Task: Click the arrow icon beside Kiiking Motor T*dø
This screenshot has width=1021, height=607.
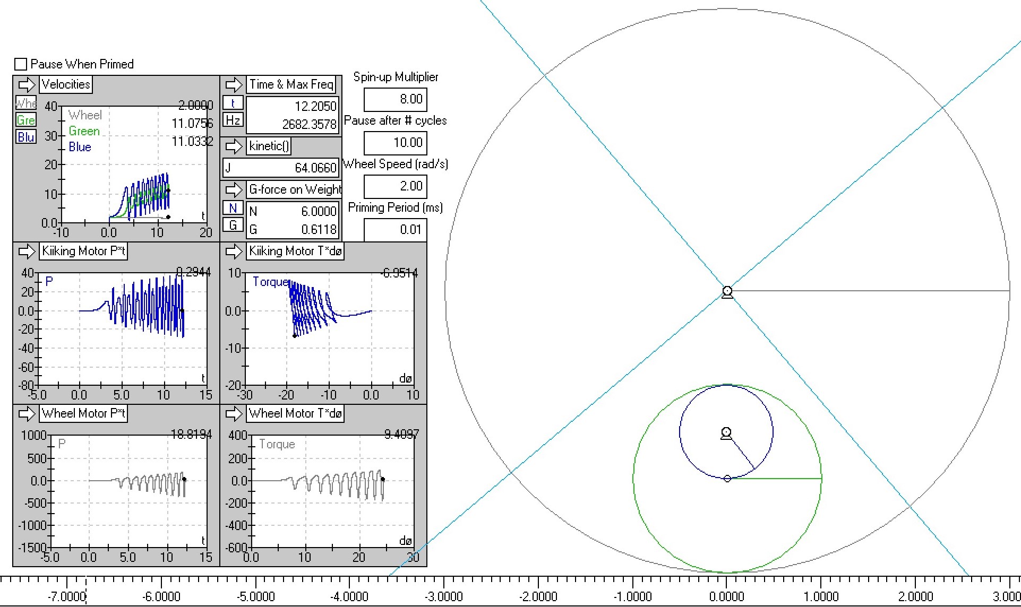Action: (x=234, y=251)
